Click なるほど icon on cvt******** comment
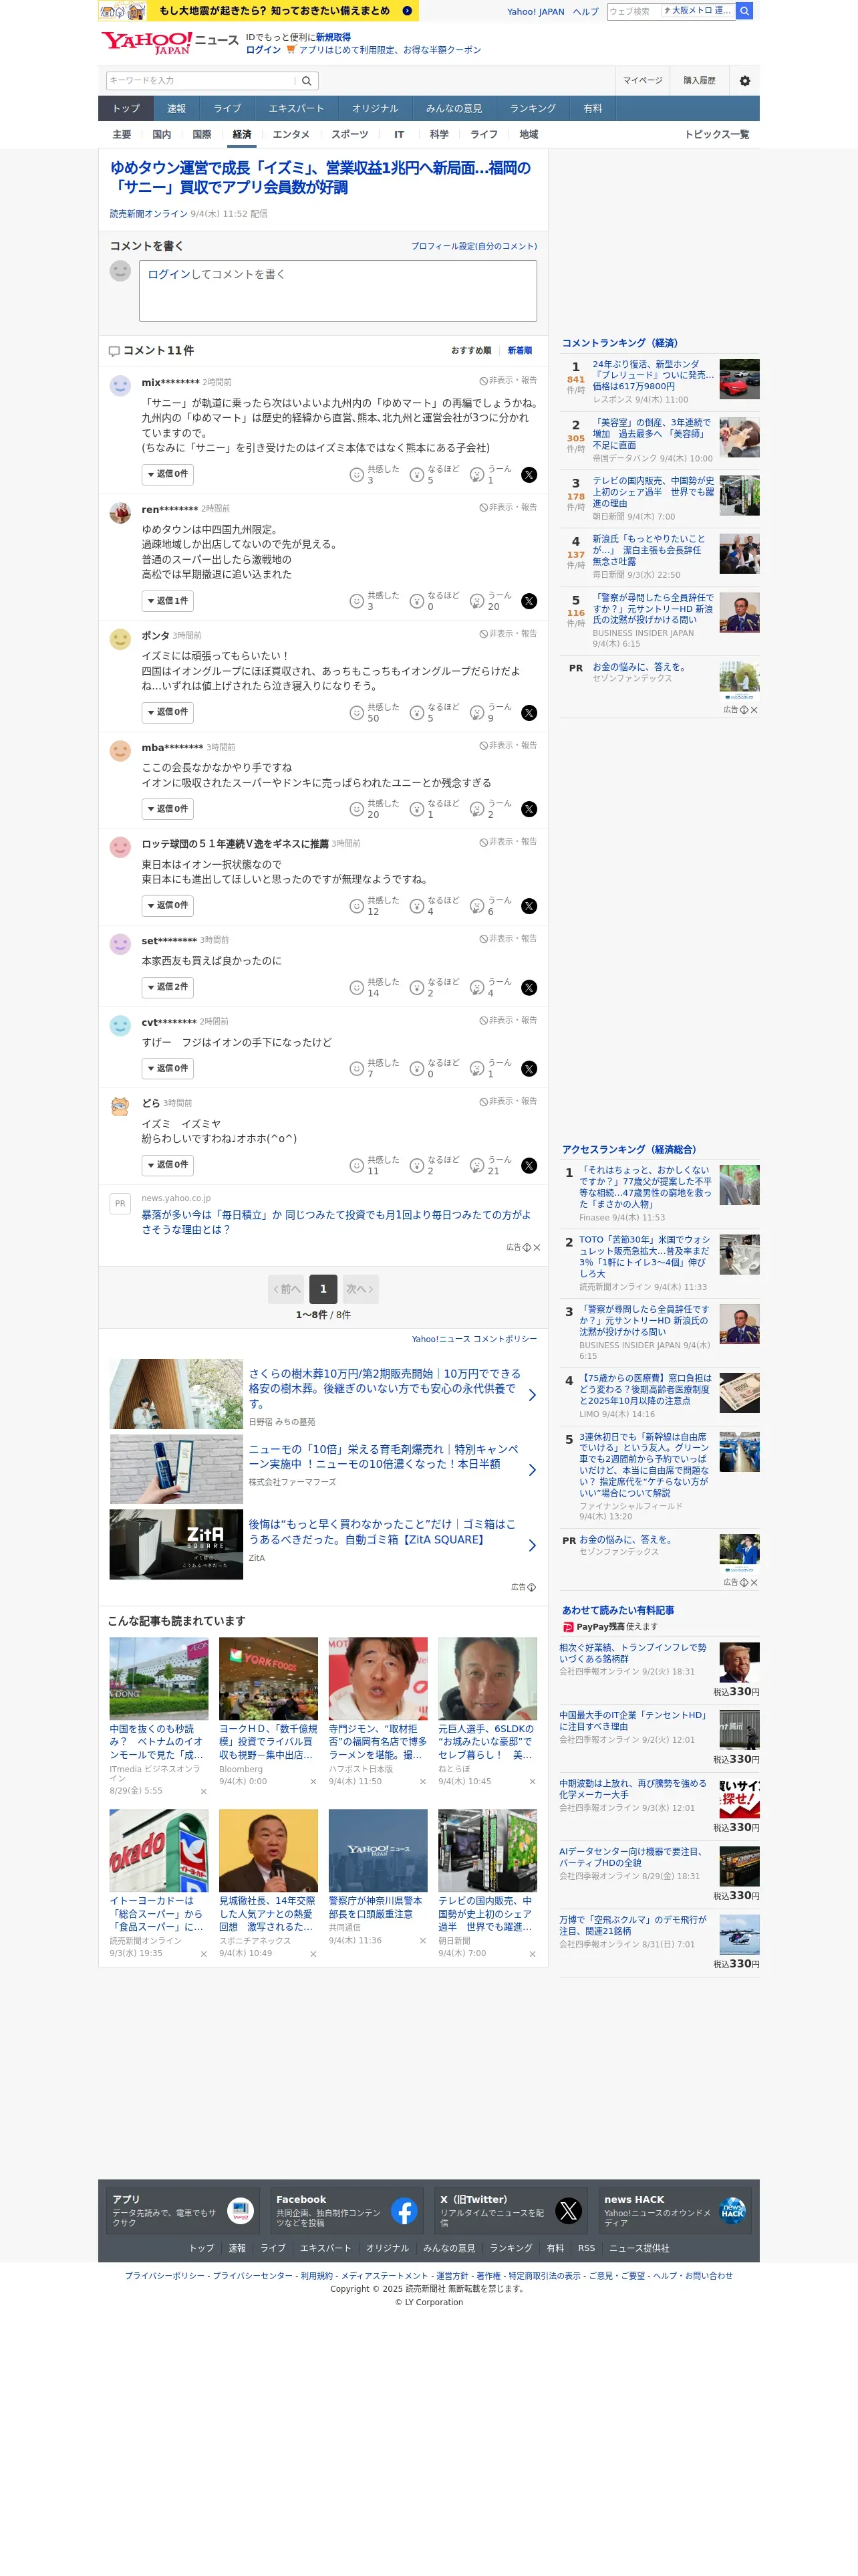Image resolution: width=858 pixels, height=2576 pixels. tap(416, 1069)
